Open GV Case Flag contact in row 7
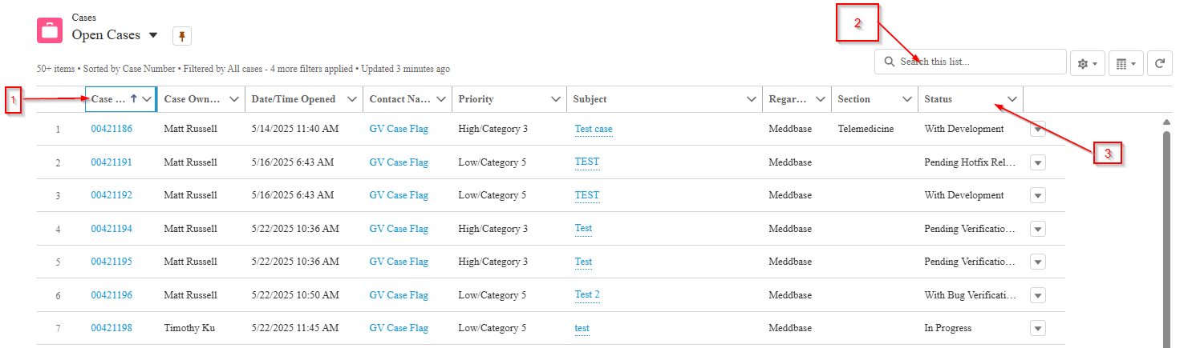Screen dimensions: 1196x348 pyautogui.click(x=399, y=328)
